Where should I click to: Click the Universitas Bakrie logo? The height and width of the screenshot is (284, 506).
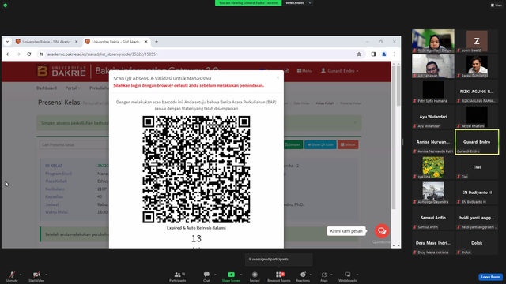tap(61, 71)
